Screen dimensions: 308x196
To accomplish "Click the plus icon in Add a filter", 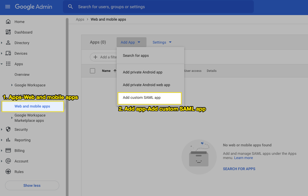I will click(x=95, y=57).
